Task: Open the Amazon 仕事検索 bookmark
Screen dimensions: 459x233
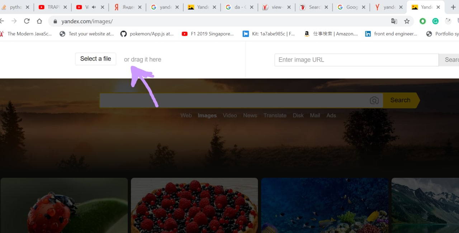Action: [x=331, y=34]
